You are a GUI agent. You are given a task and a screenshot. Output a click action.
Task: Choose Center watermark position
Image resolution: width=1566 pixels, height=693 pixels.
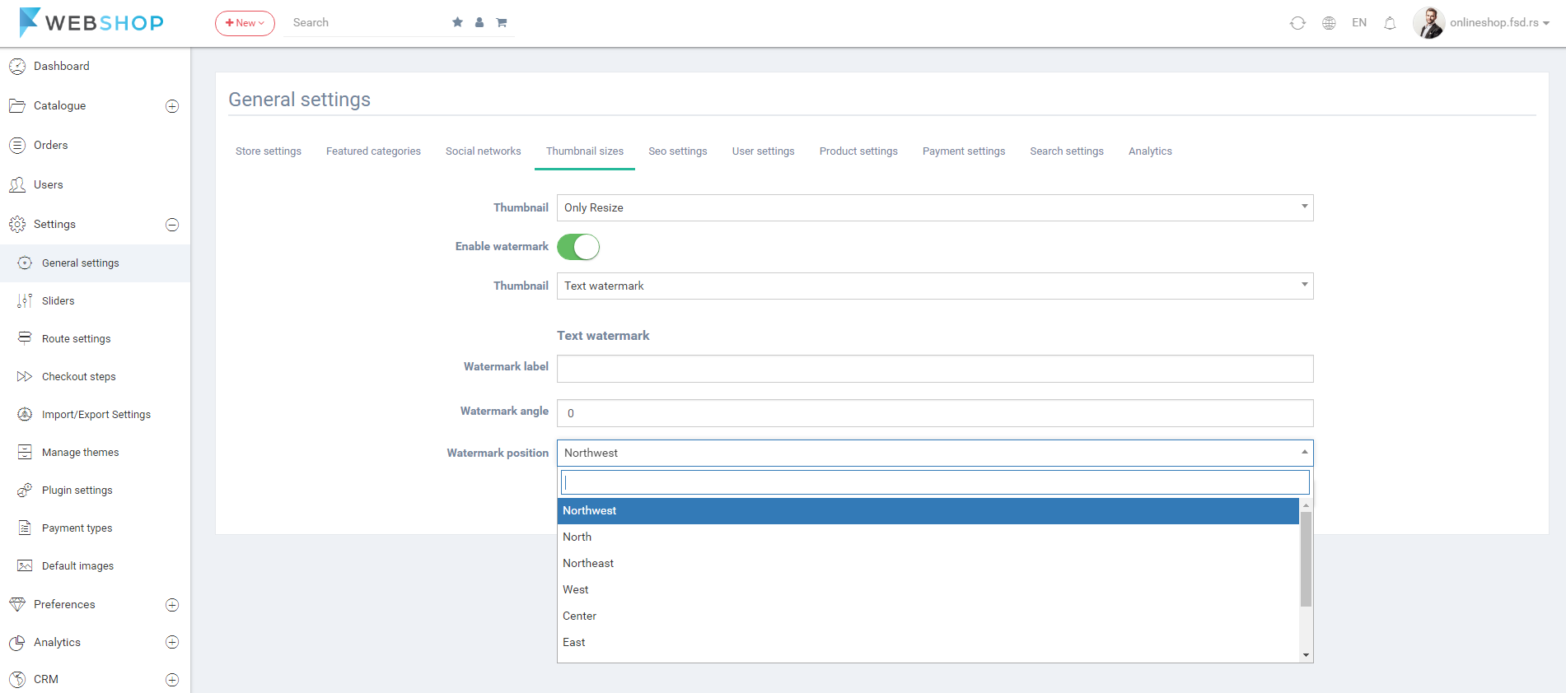click(x=928, y=616)
